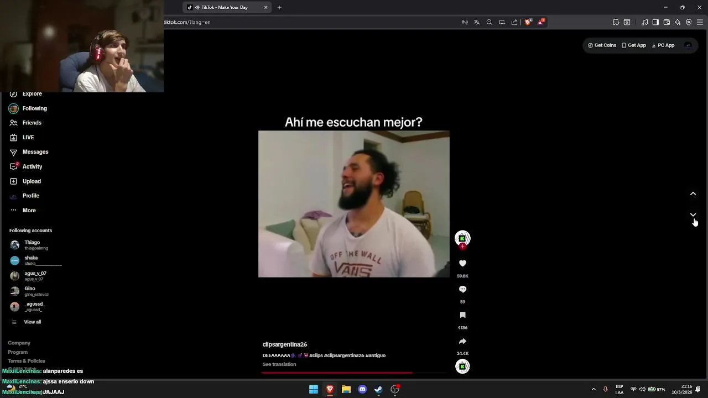
Task: Open the #antiguo hashtag
Action: coord(376,355)
